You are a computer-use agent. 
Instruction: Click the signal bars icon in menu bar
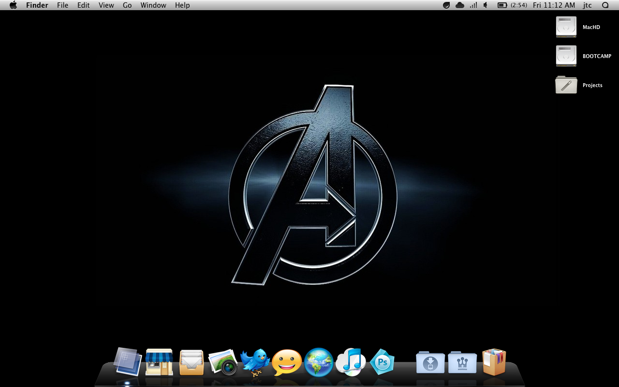click(x=473, y=5)
